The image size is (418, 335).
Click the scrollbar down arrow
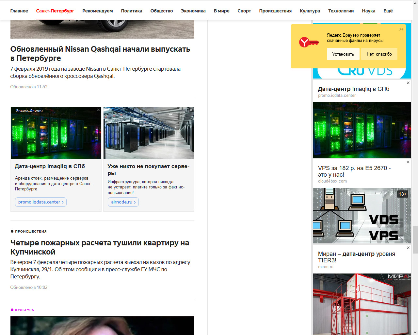tap(415, 332)
